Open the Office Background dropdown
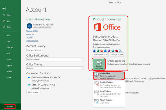 55,59
